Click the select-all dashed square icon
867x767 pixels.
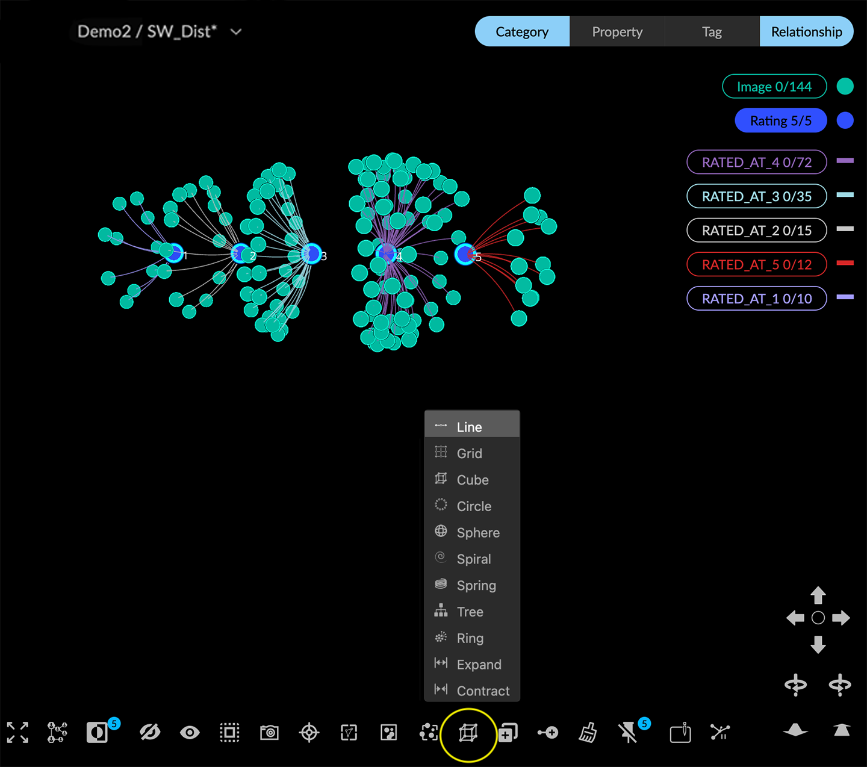point(229,732)
